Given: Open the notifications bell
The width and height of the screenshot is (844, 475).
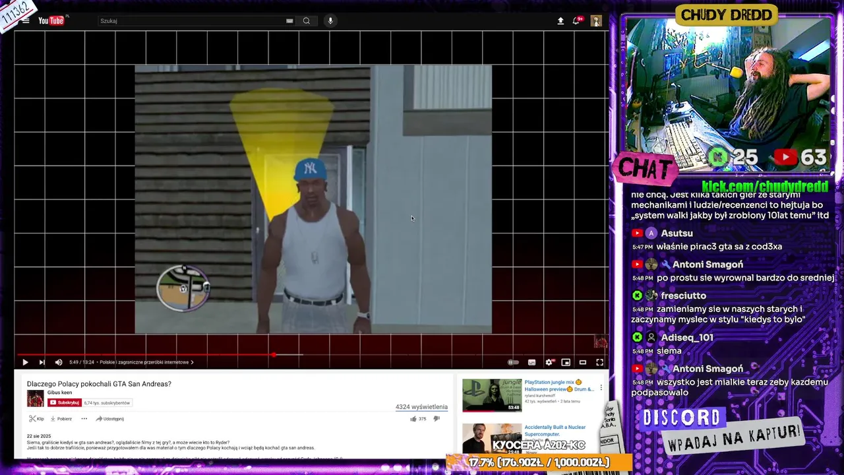Looking at the screenshot, I should pyautogui.click(x=576, y=20).
